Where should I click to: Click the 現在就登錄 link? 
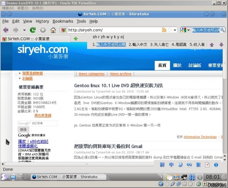pos(43,115)
